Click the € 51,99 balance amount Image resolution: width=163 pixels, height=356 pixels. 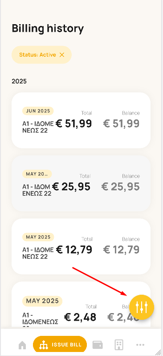point(121,123)
